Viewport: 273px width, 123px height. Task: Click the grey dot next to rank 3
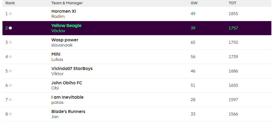coord(10,42)
